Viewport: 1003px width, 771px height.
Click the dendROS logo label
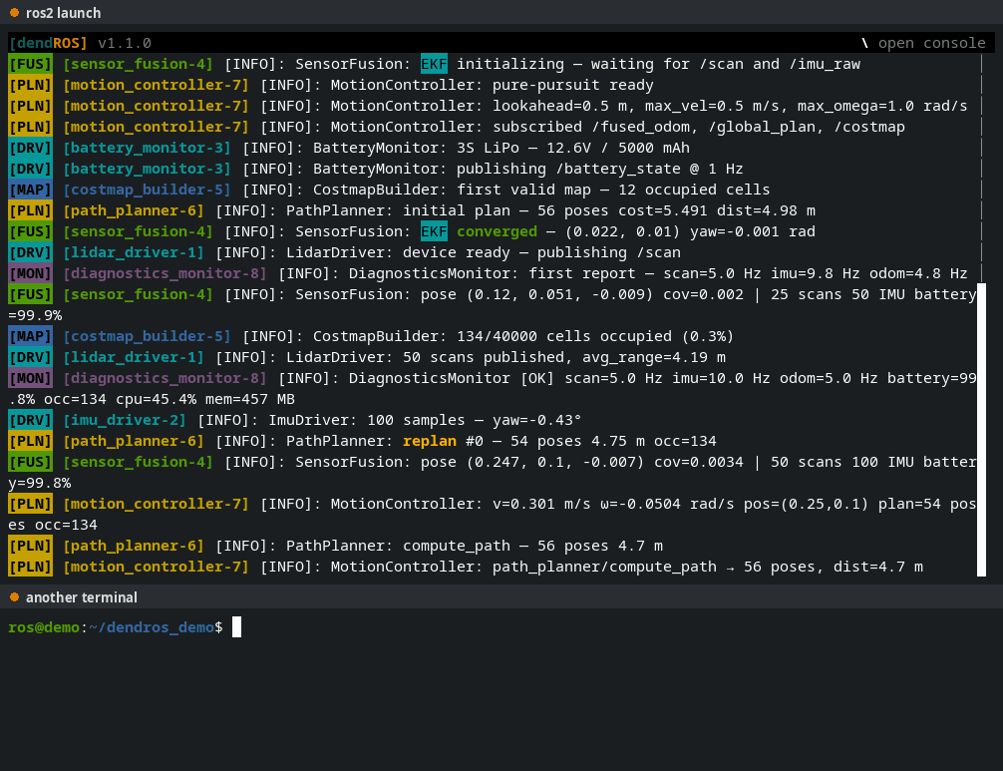tap(48, 43)
